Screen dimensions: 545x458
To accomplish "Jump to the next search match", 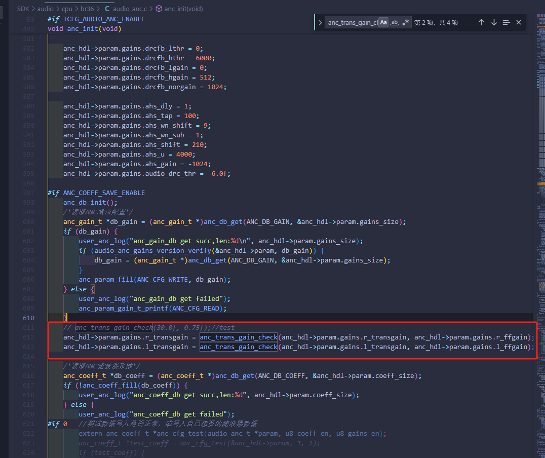I will (494, 23).
